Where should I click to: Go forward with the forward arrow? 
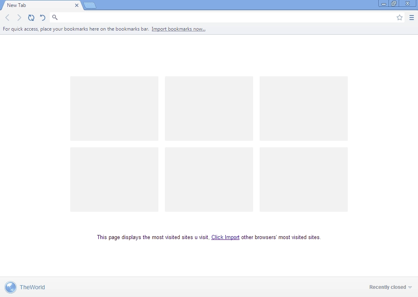(19, 18)
